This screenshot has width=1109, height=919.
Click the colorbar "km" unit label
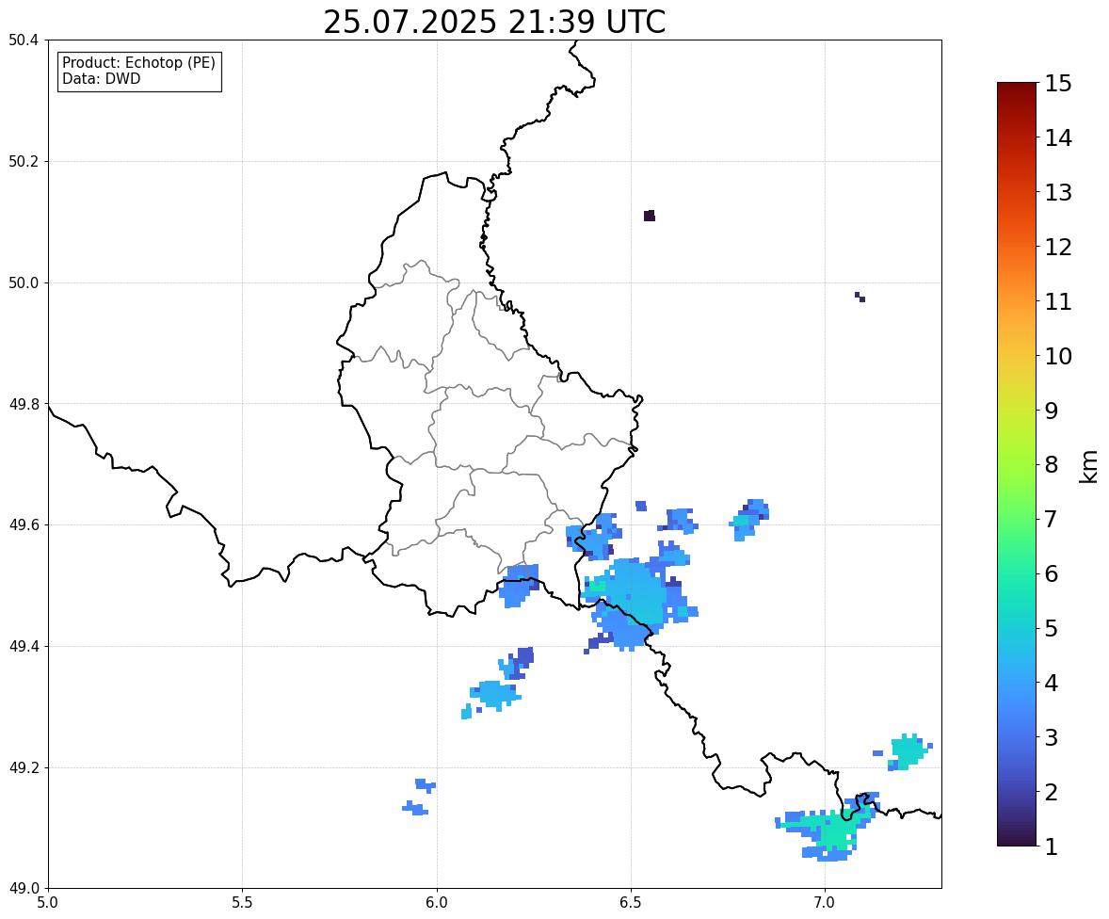tap(1089, 467)
